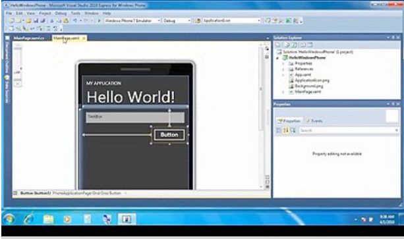Start debugging with the green play icon
Screen dimensions: 404x239
click(x=99, y=20)
